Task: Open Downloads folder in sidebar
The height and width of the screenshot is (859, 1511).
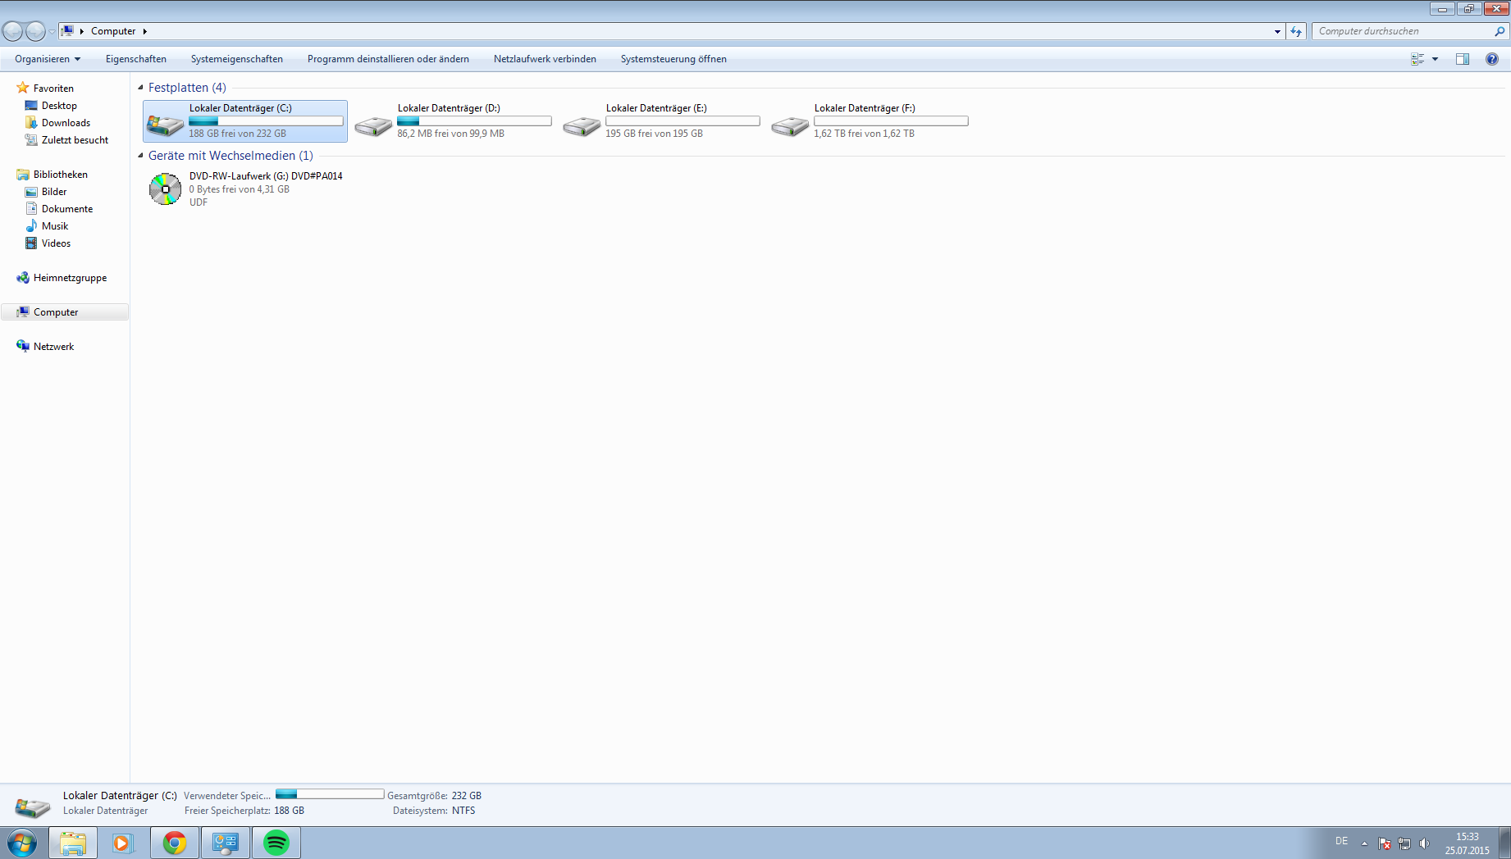Action: 66,123
